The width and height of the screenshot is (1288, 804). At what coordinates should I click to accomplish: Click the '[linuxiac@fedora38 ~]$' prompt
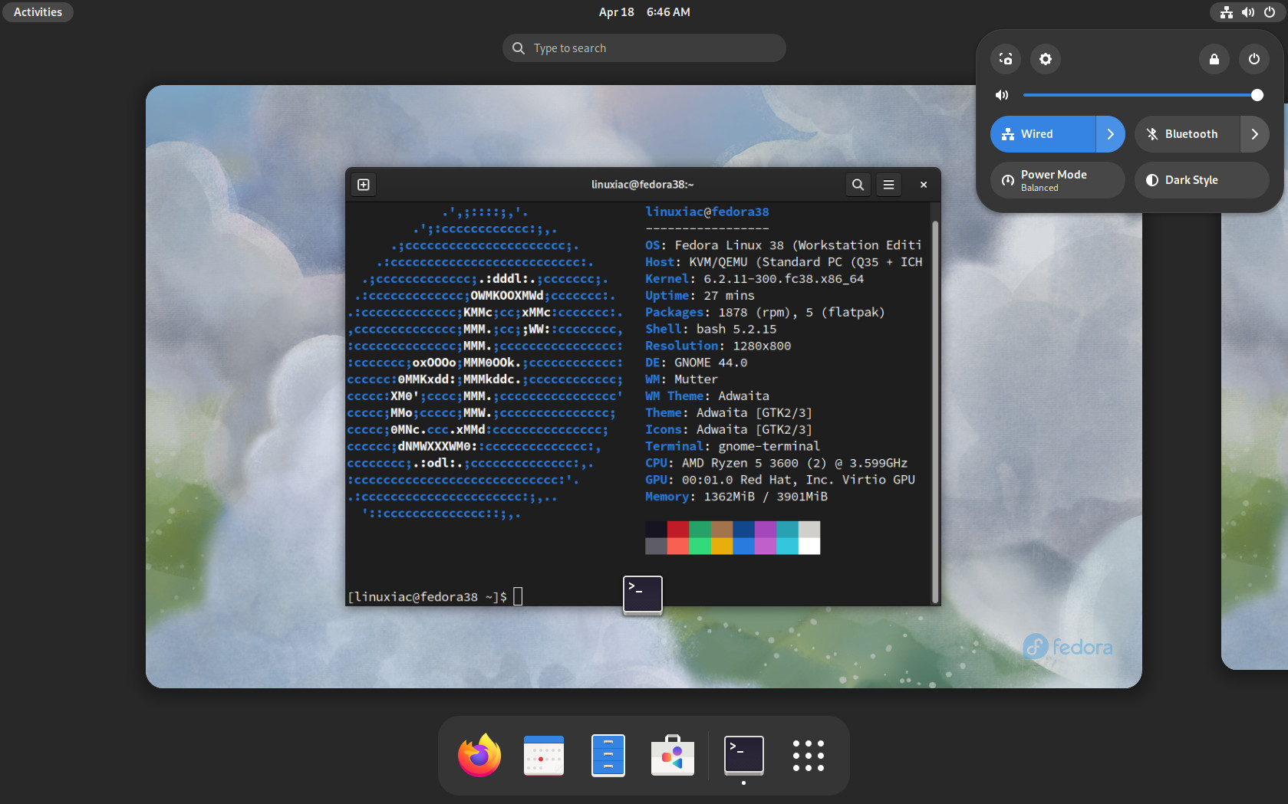(427, 597)
